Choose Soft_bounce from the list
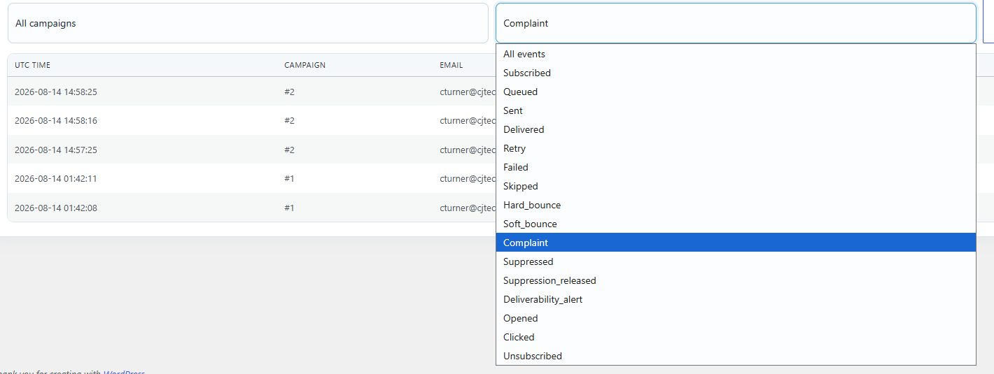Image resolution: width=994 pixels, height=374 pixels. [736, 224]
